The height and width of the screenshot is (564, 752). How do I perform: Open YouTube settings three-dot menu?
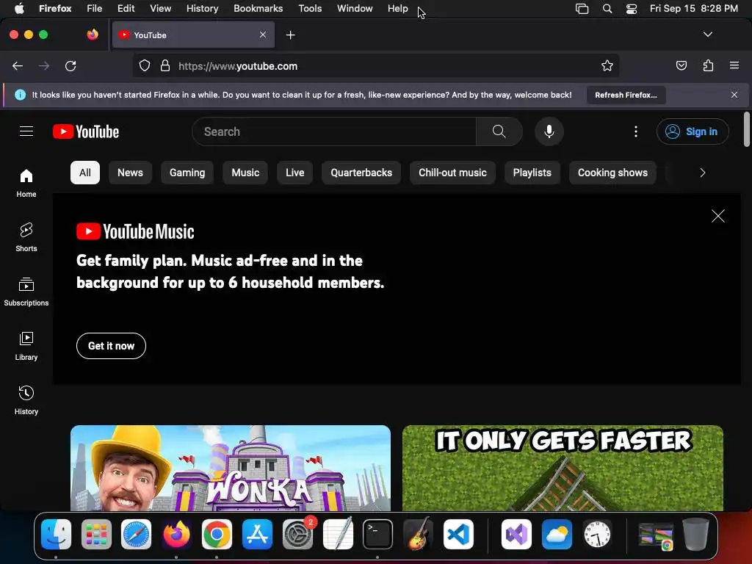click(636, 131)
